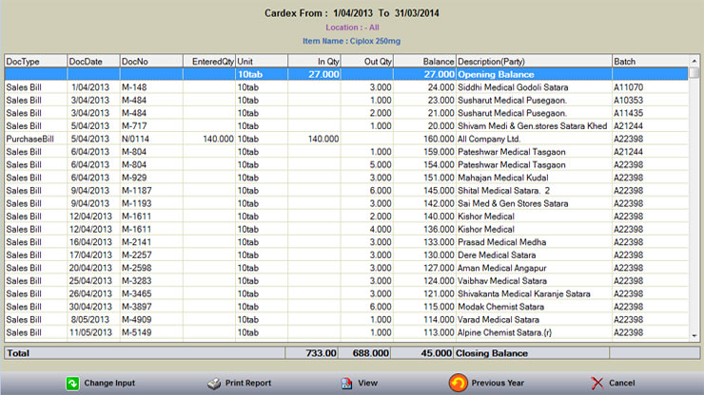Click the View report icon

[346, 383]
